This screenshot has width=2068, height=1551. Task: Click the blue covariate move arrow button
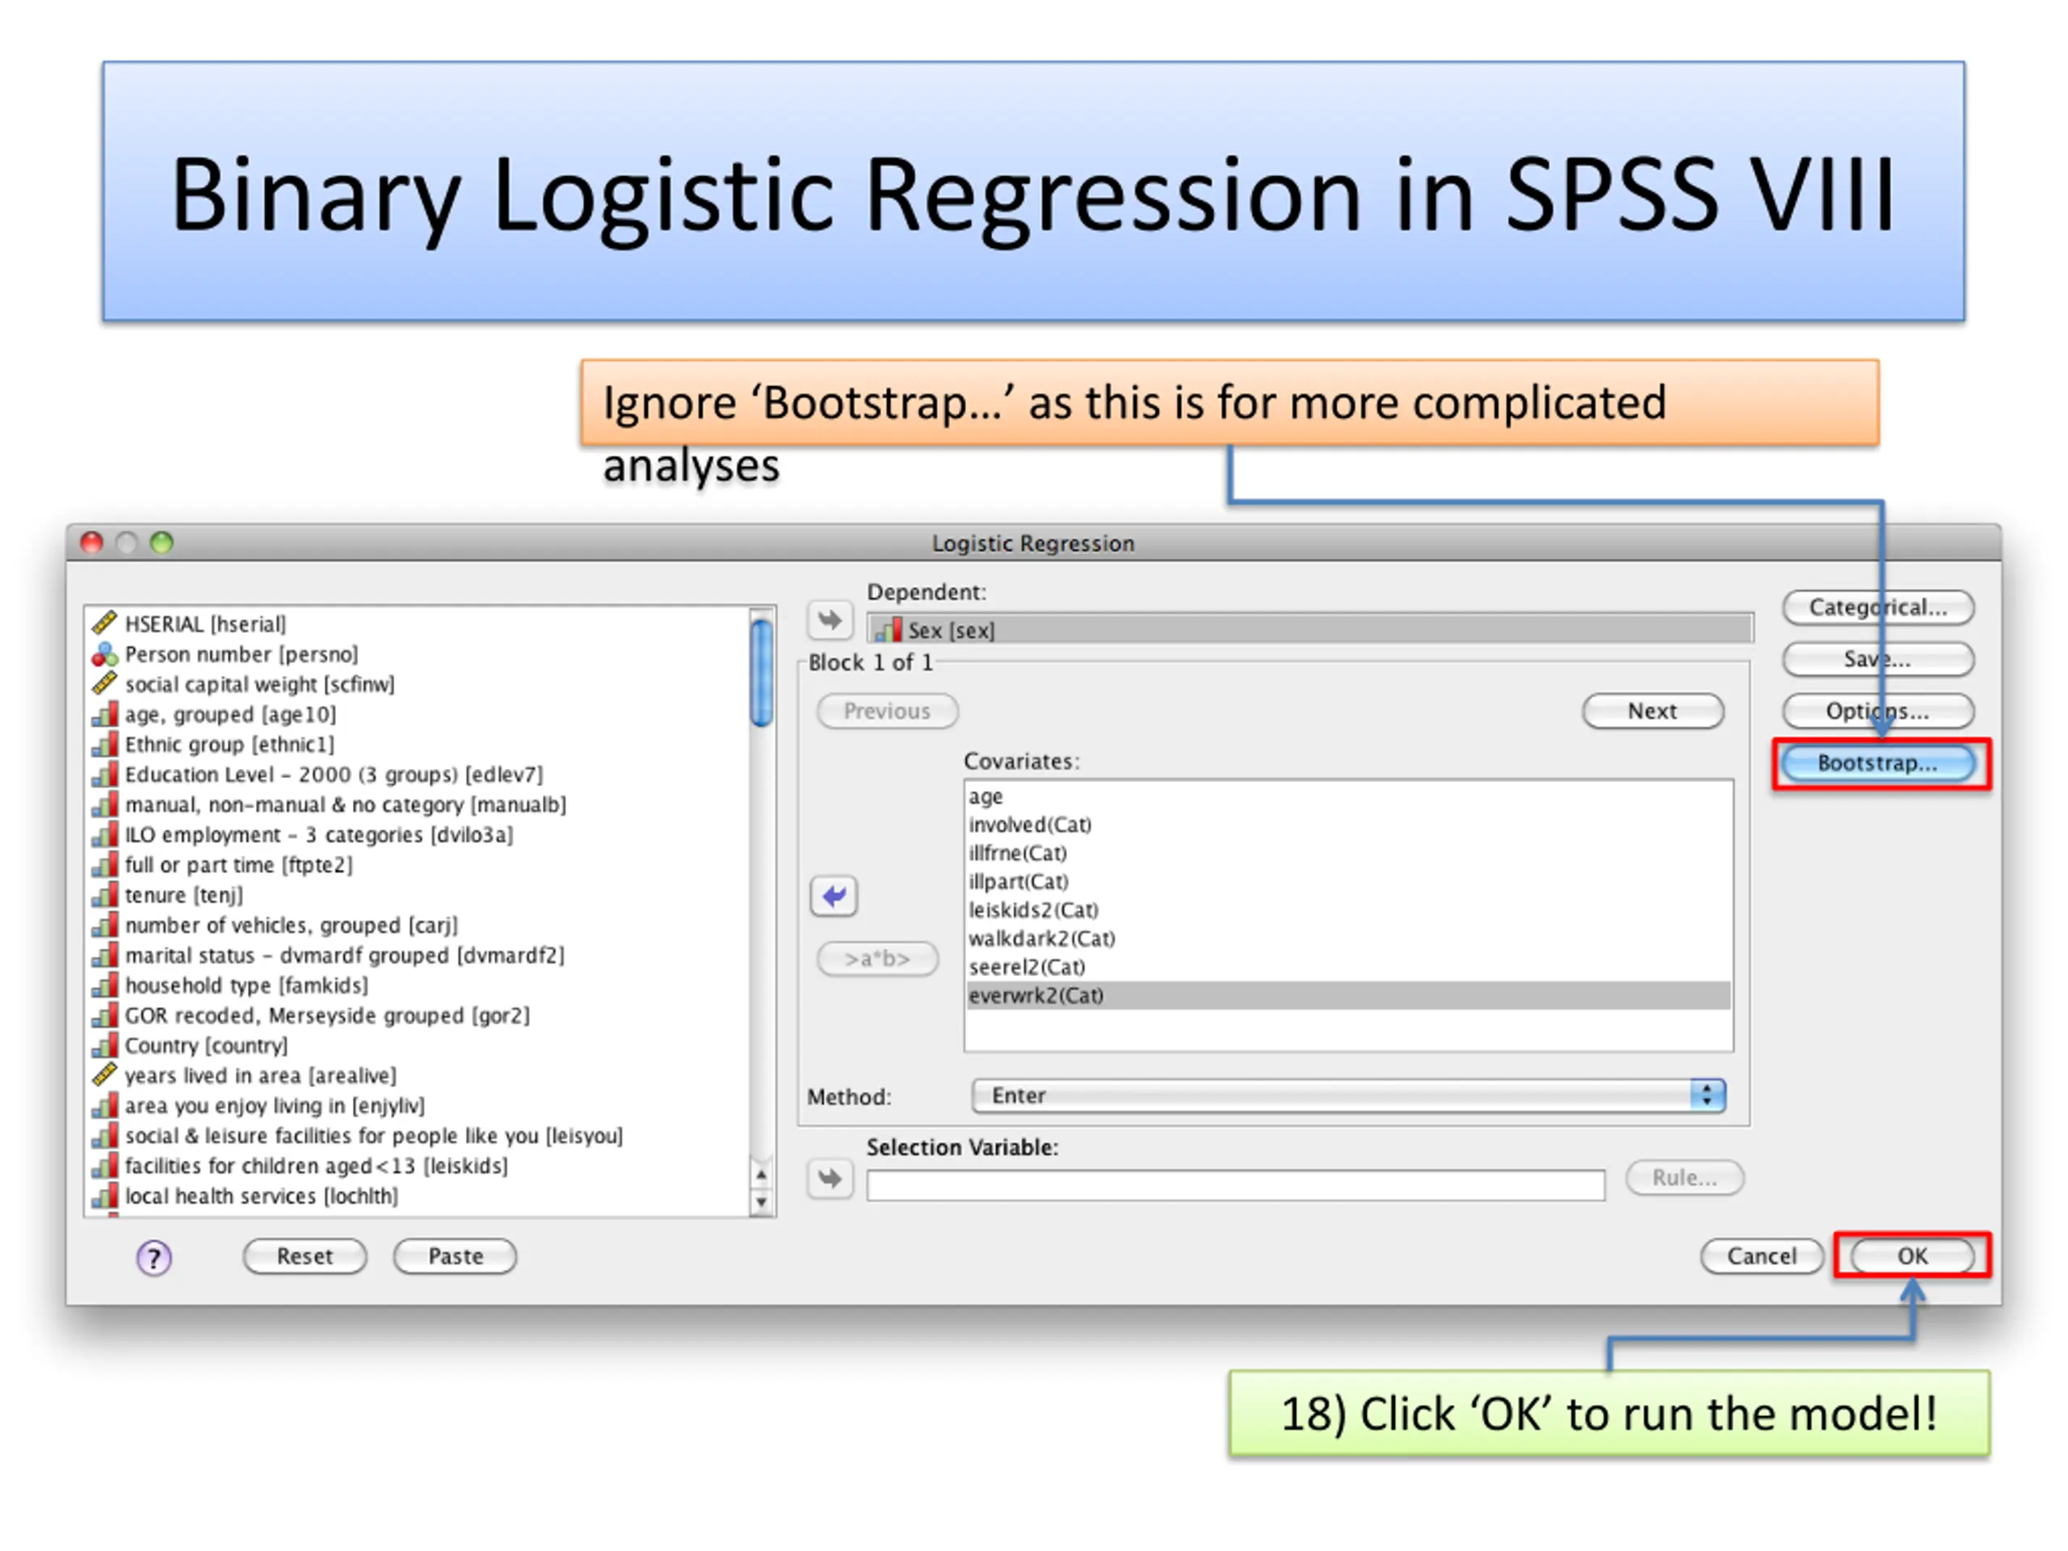click(x=834, y=897)
